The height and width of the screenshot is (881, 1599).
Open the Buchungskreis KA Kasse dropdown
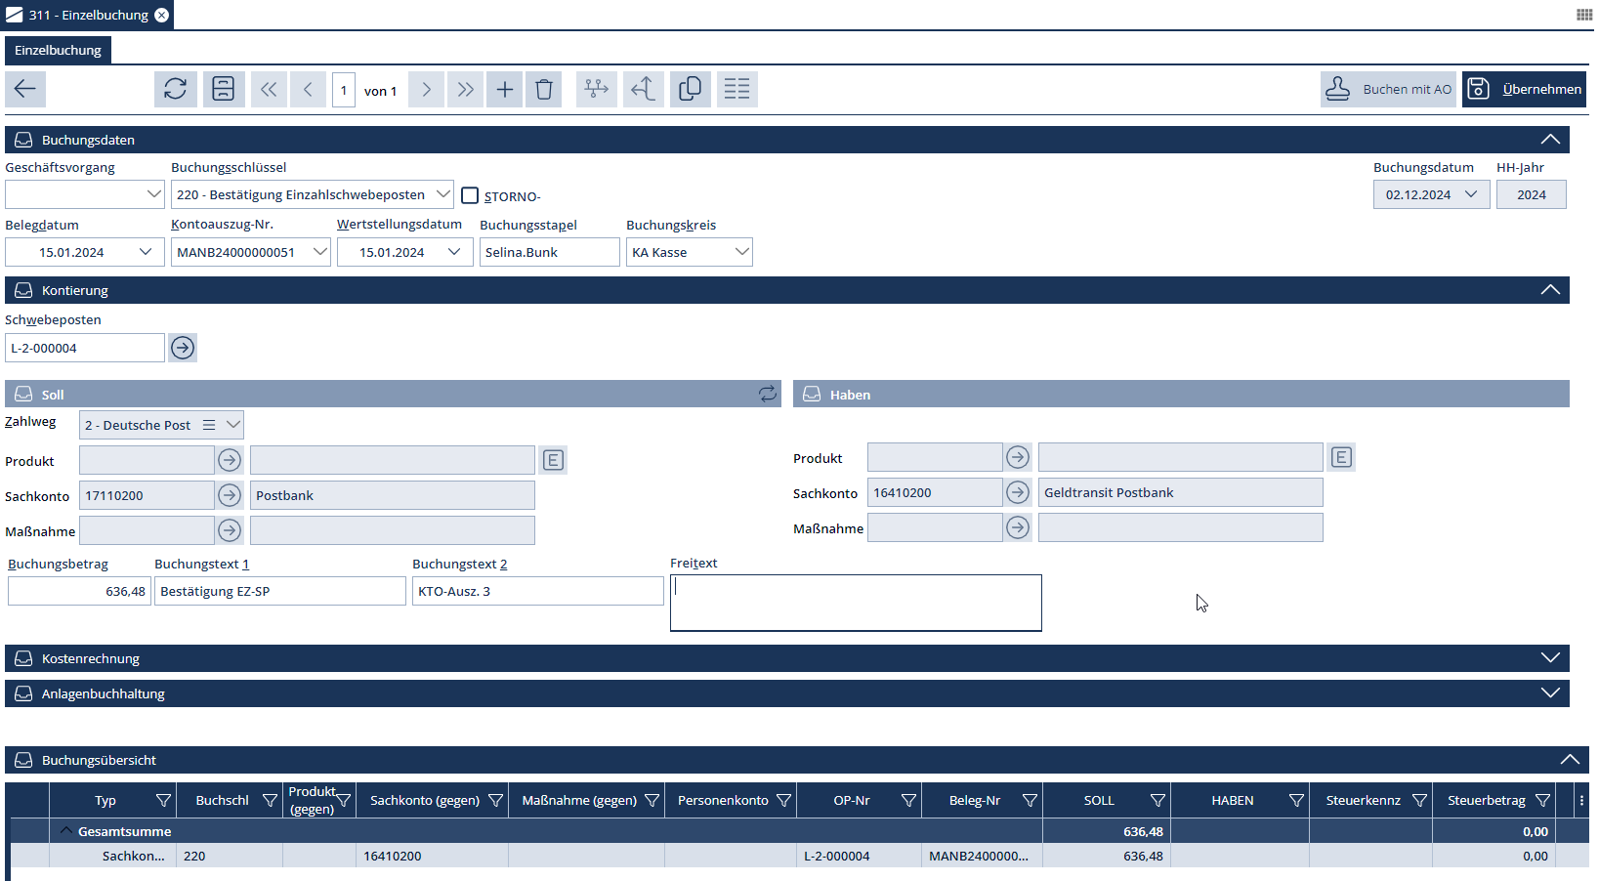pos(741,252)
